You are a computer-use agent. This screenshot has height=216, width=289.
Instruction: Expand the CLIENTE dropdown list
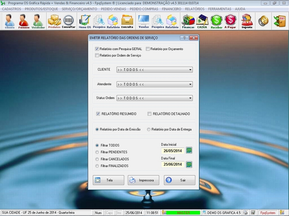click(x=190, y=70)
